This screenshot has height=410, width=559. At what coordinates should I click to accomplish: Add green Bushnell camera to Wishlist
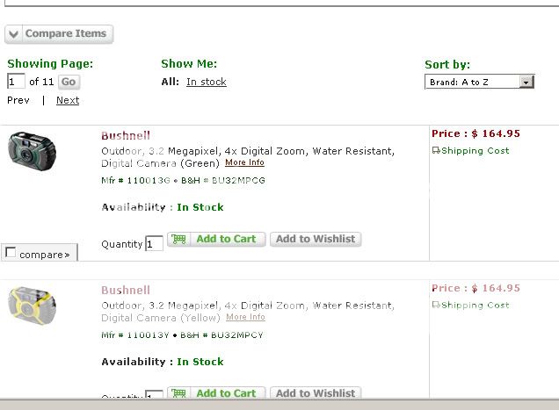[316, 239]
